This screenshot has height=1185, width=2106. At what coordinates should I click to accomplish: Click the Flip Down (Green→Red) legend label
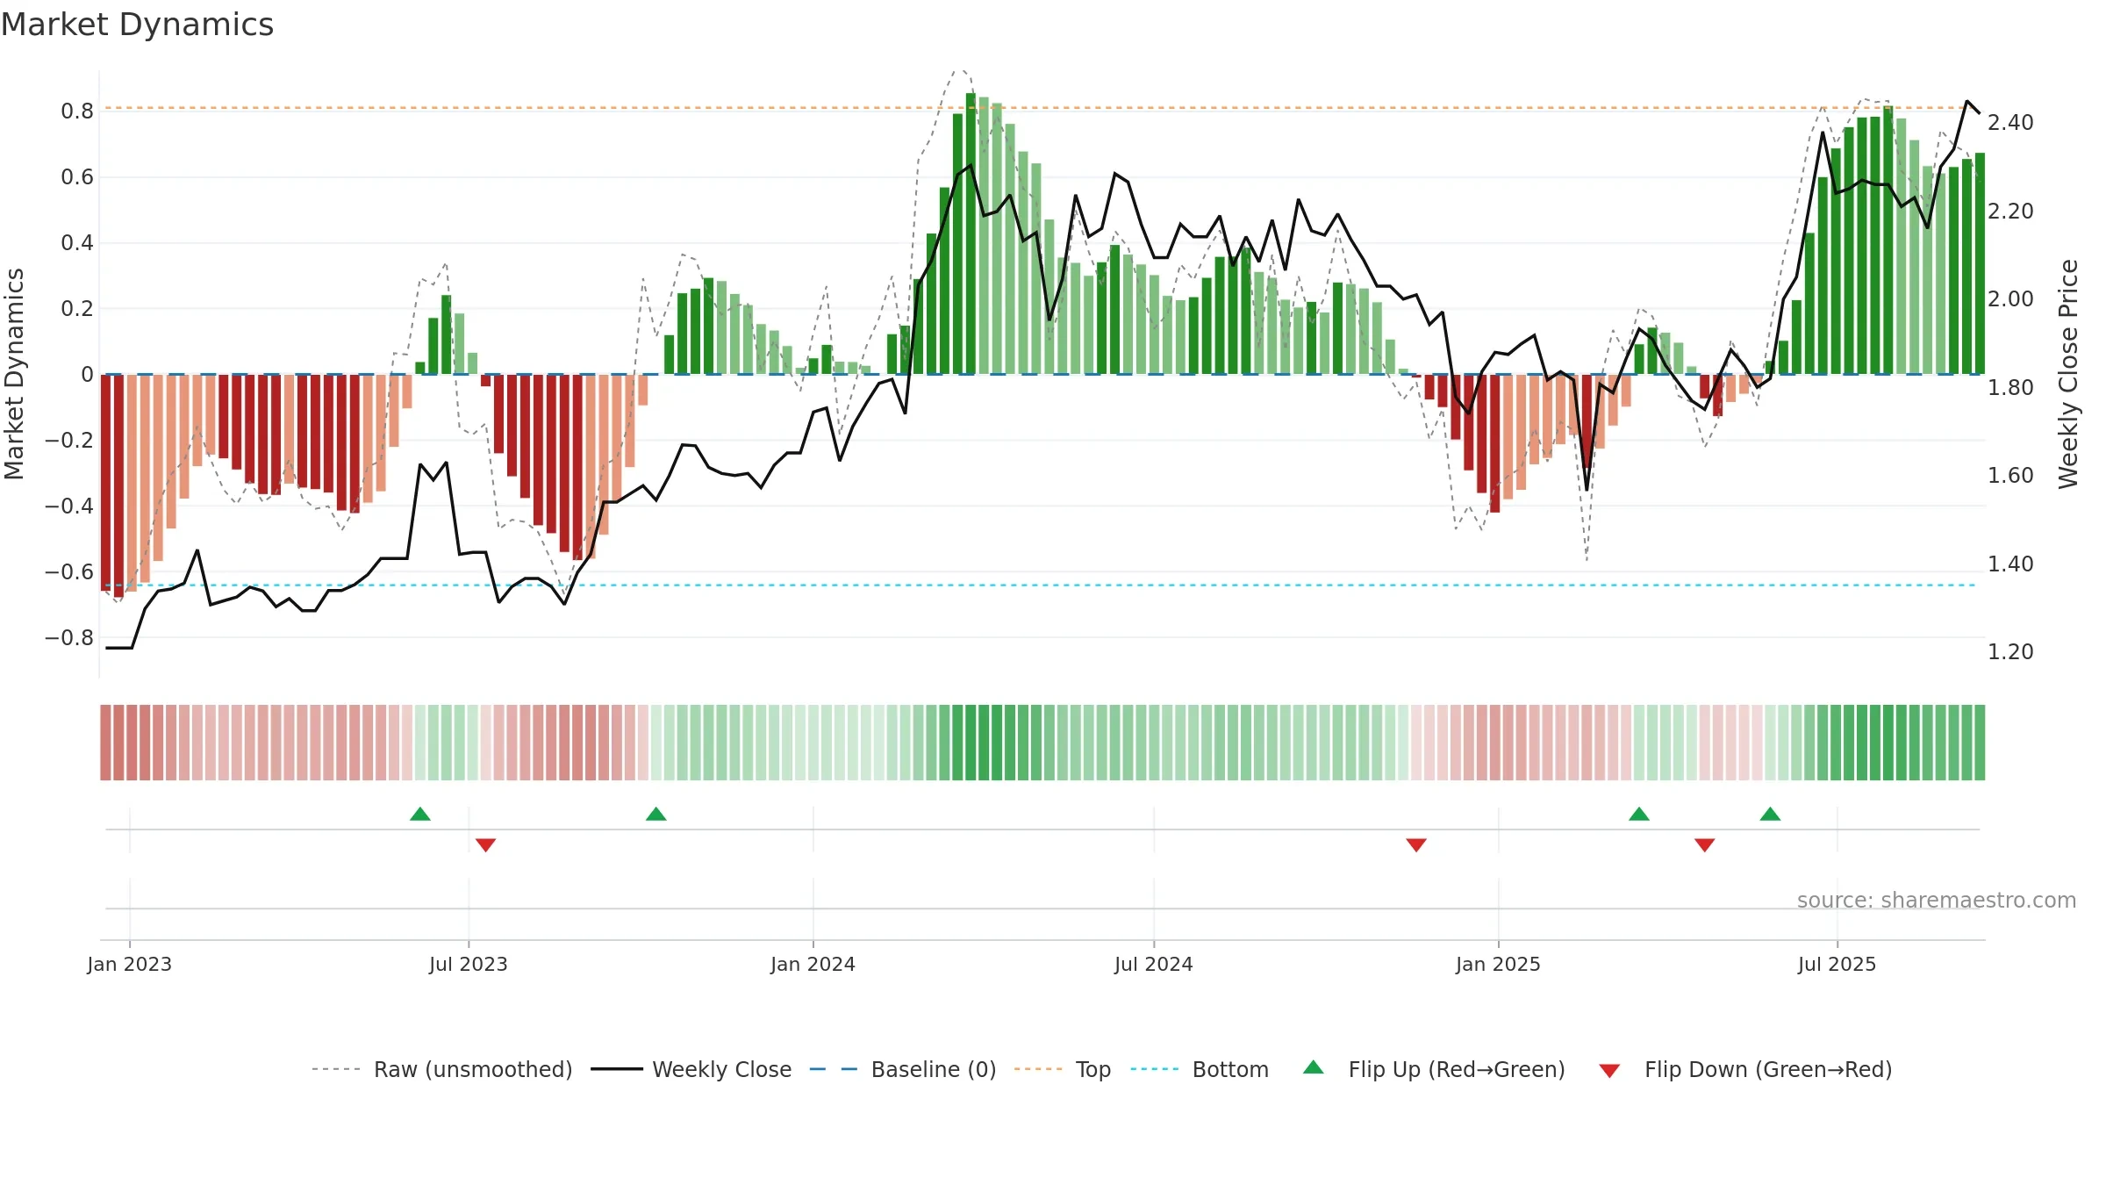point(1768,1069)
